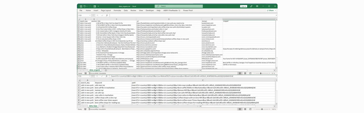Click the 81% zoom level in the top window

pyautogui.click(x=274, y=73)
